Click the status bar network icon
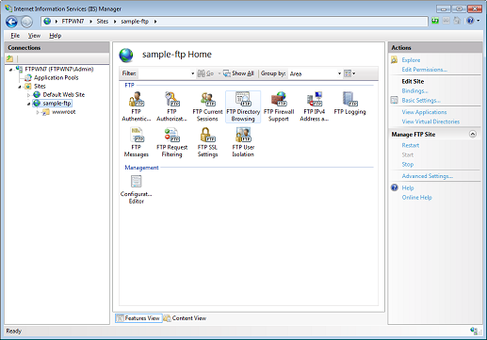Screen dimensions: 487x340 click(474, 331)
